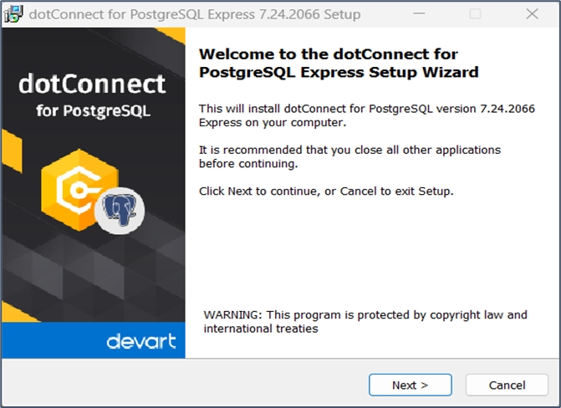This screenshot has width=561, height=408.
Task: Click the "for PostgreSQL" subtitle on banner
Action: click(93, 111)
